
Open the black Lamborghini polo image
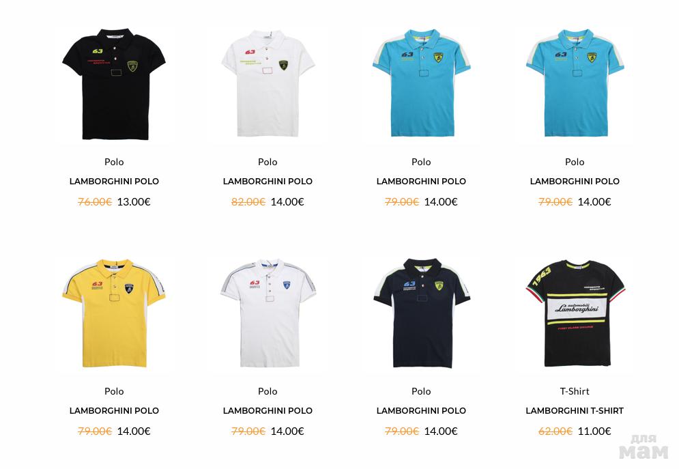pos(115,85)
